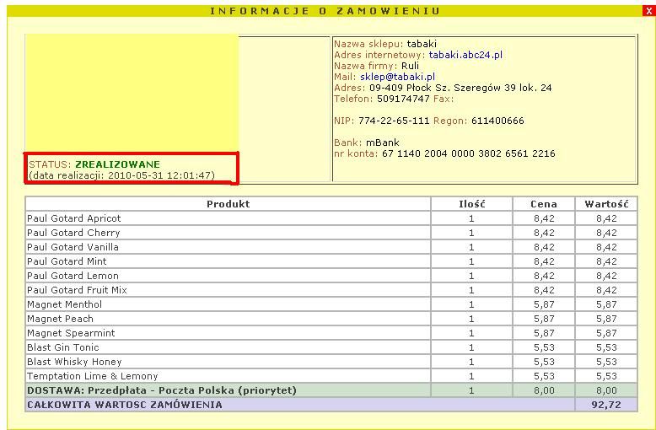Click the company name Ruli
This screenshot has width=656, height=430.
point(410,66)
